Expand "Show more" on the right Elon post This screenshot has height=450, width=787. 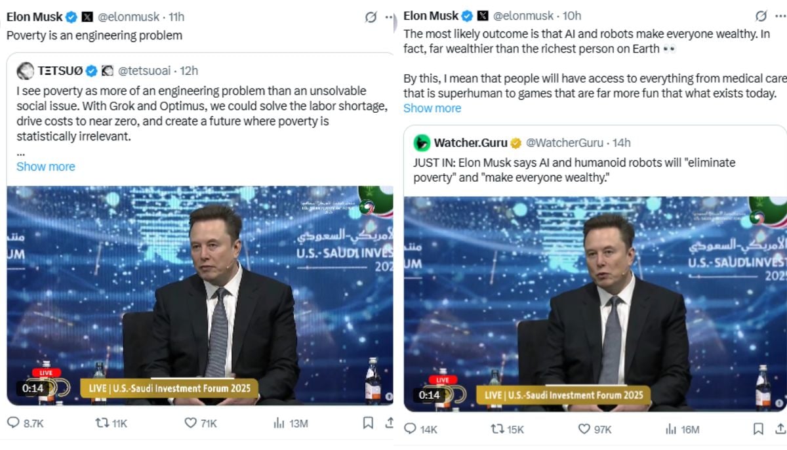click(432, 108)
